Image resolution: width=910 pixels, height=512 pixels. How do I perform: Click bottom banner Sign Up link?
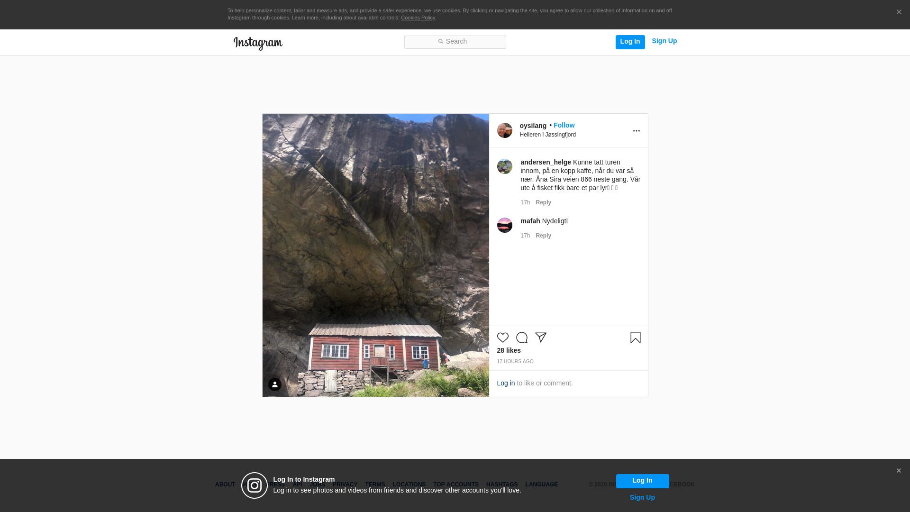tap(642, 497)
